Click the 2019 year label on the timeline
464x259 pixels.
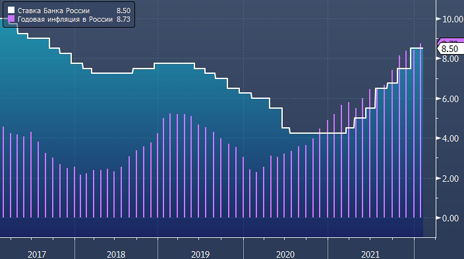point(200,254)
